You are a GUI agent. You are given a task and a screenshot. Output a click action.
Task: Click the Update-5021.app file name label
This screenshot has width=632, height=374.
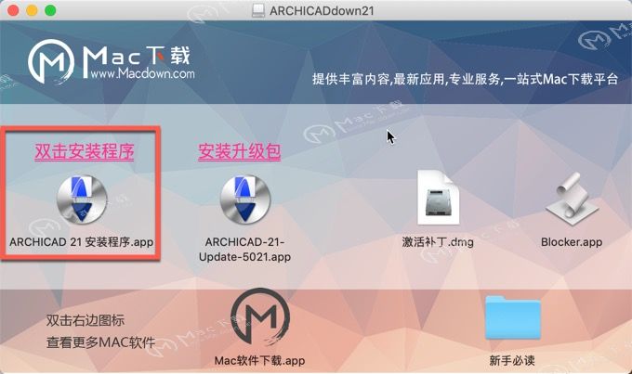click(244, 257)
